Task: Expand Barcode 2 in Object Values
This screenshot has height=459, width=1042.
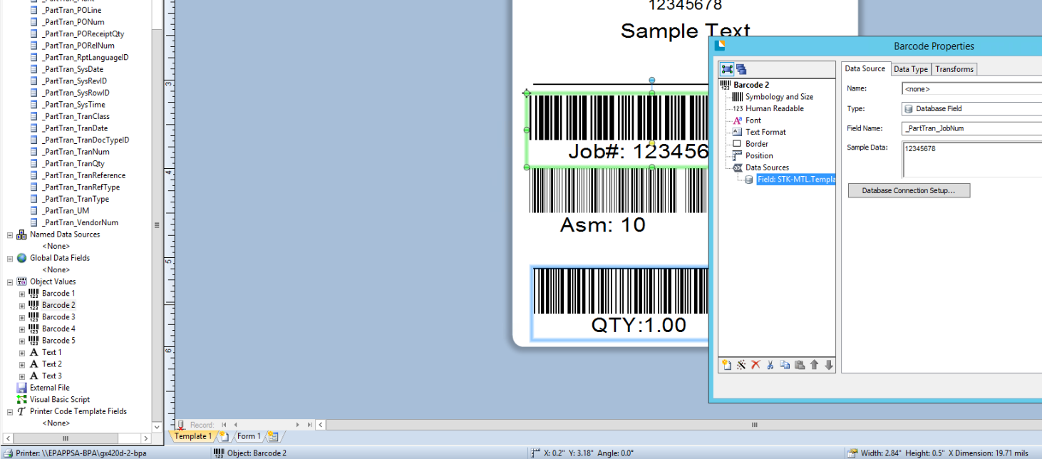Action: point(21,305)
